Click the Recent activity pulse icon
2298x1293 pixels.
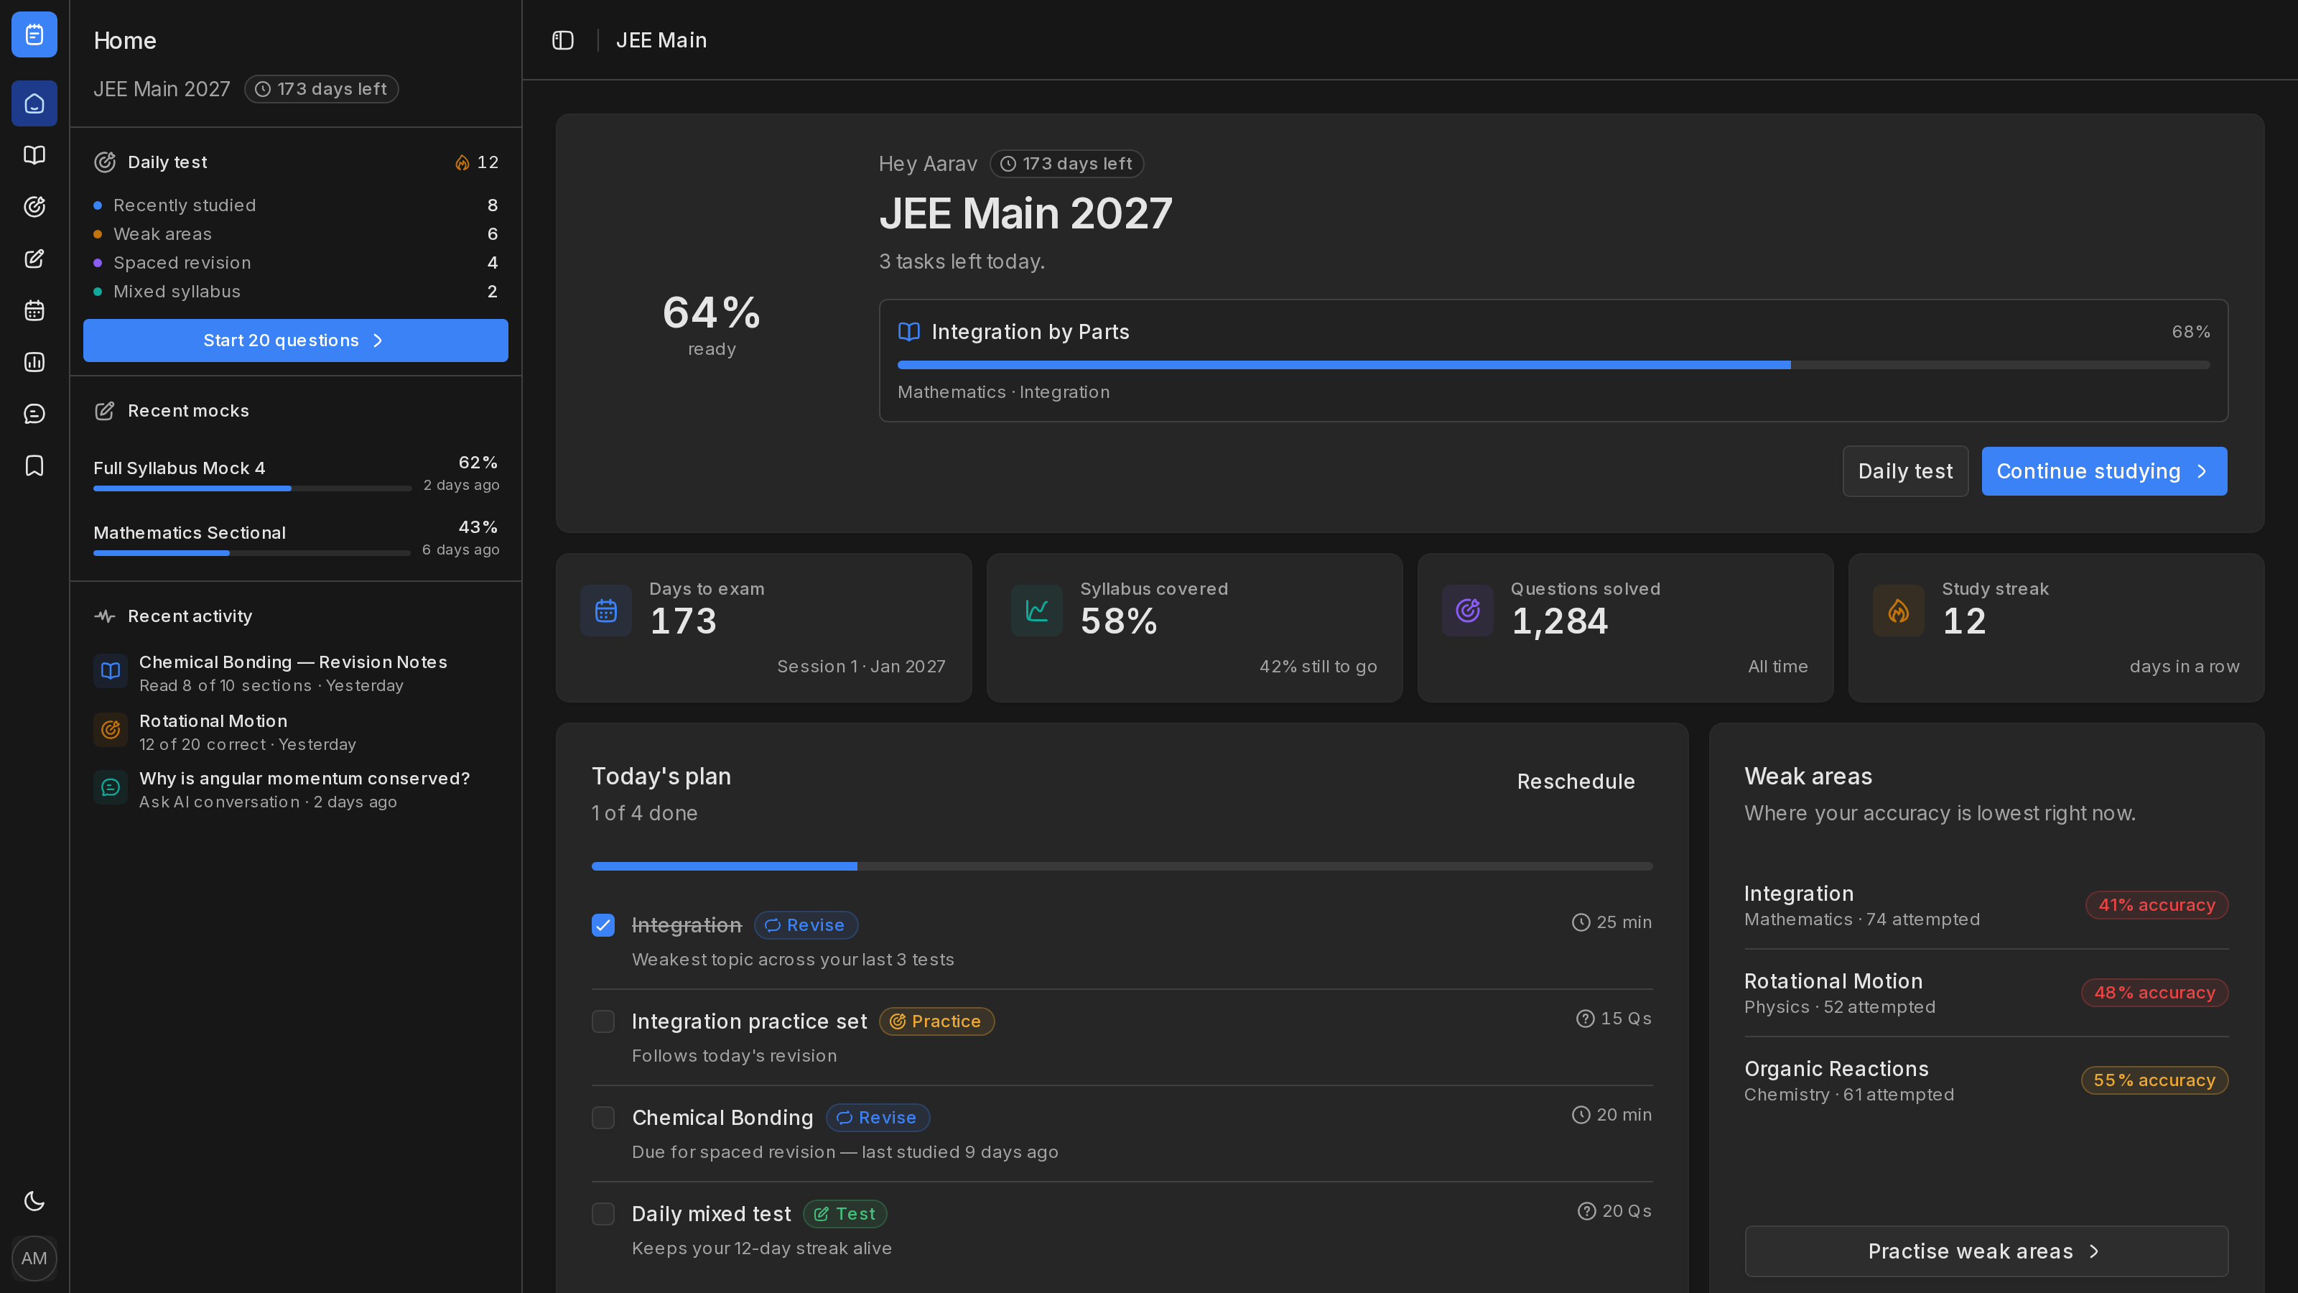point(106,616)
